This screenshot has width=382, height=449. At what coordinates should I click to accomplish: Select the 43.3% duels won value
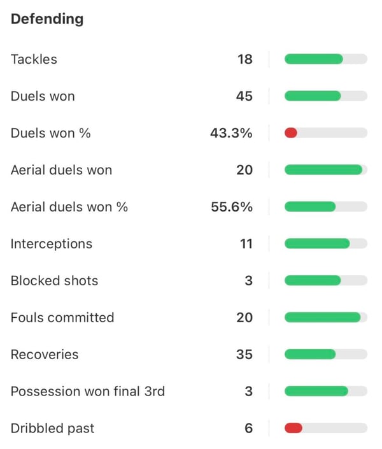(x=231, y=133)
